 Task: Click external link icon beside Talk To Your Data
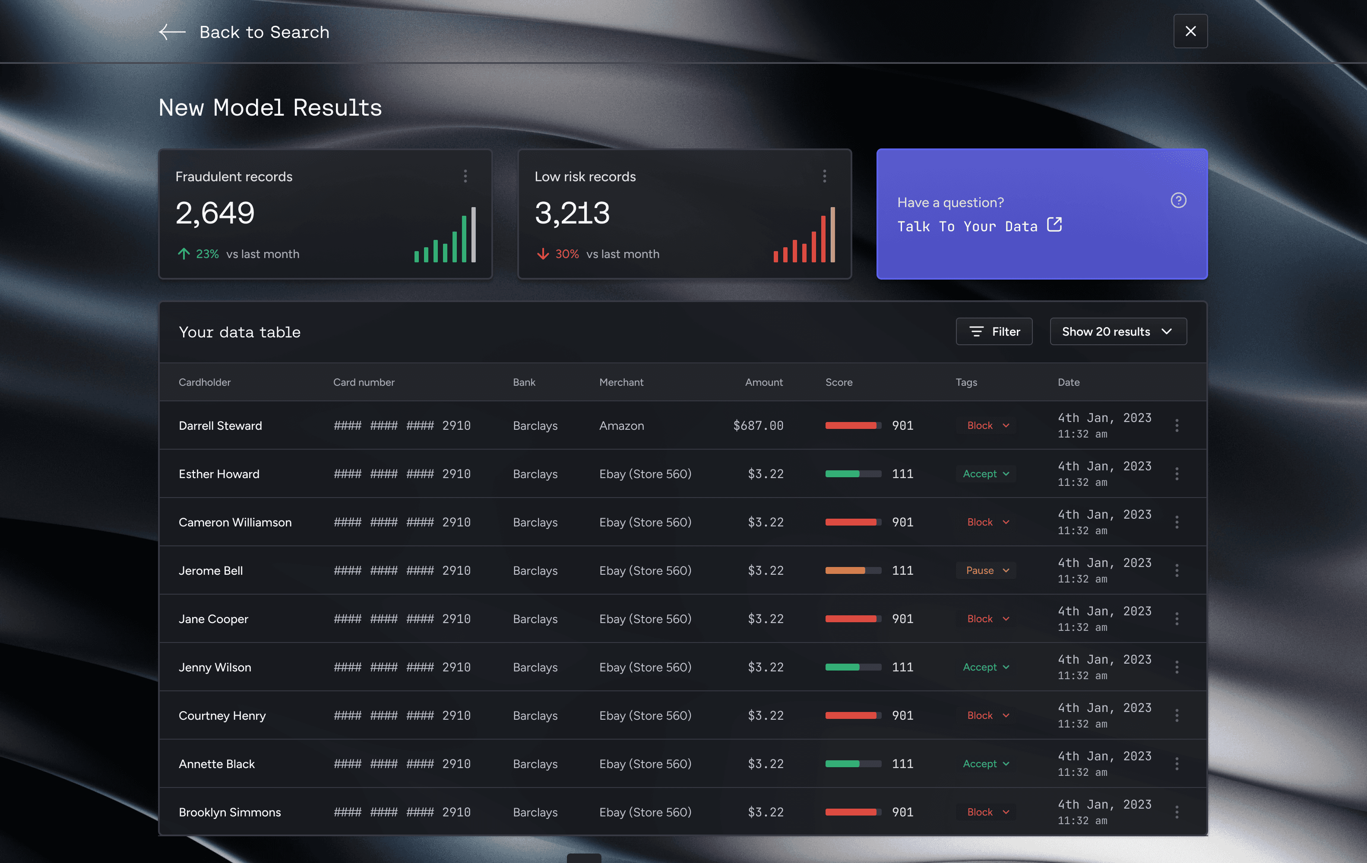tap(1054, 225)
